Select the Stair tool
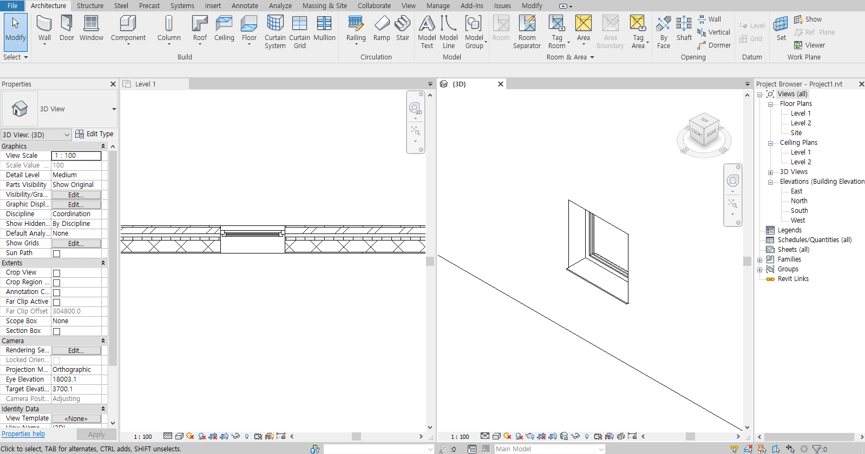The height and width of the screenshot is (454, 865). (403, 28)
